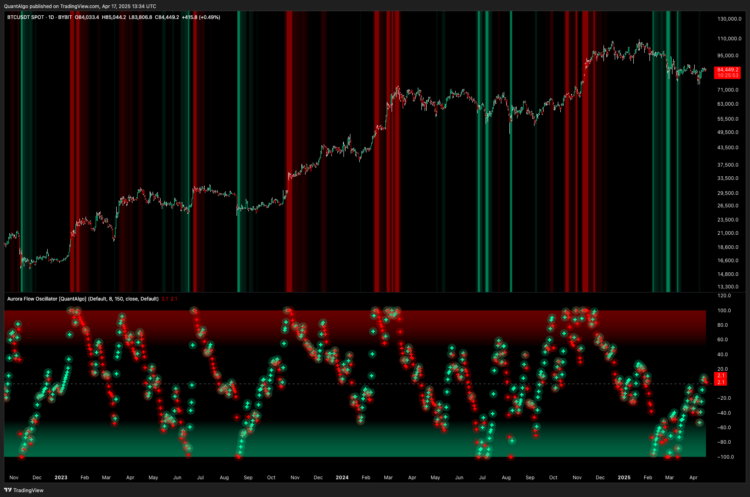Viewport: 750px width, 497px height.
Task: Click the O84,033.4 open price value
Action: [87, 17]
